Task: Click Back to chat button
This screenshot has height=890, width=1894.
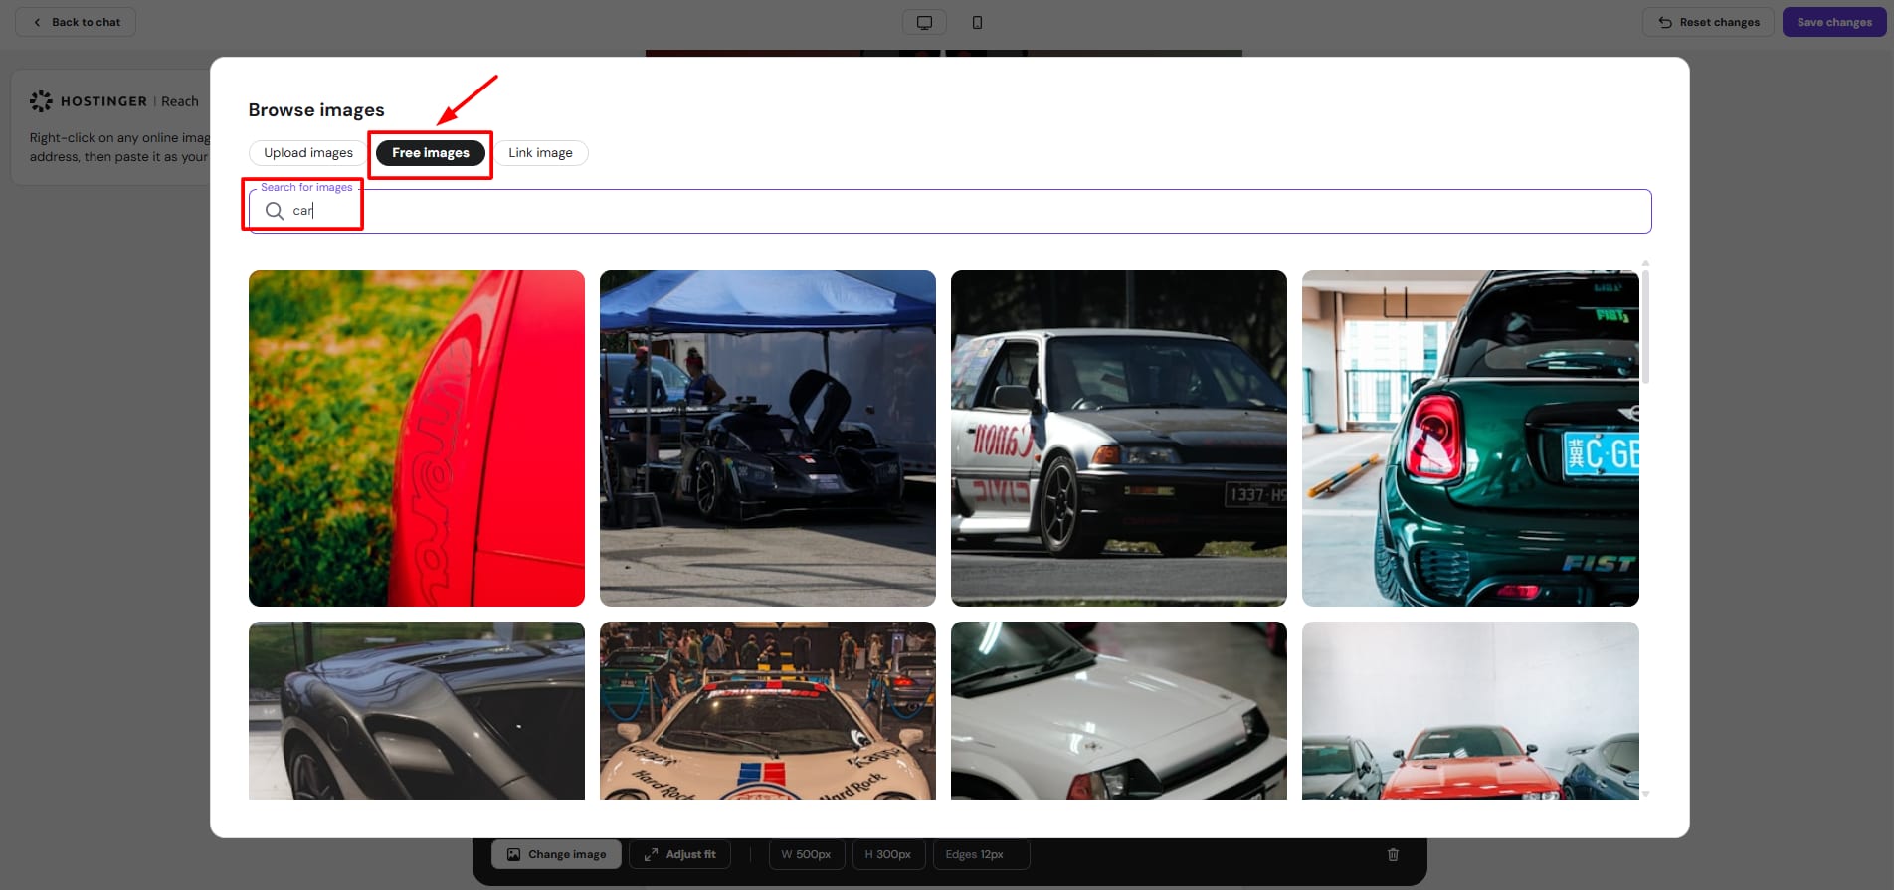Action: 76,22
